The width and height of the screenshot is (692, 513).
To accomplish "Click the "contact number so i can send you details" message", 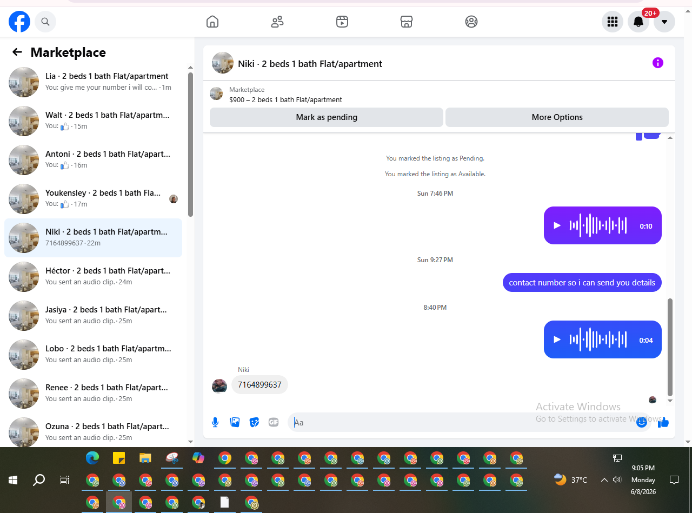I will 582,283.
